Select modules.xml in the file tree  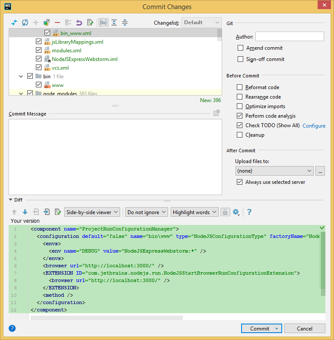(67, 51)
